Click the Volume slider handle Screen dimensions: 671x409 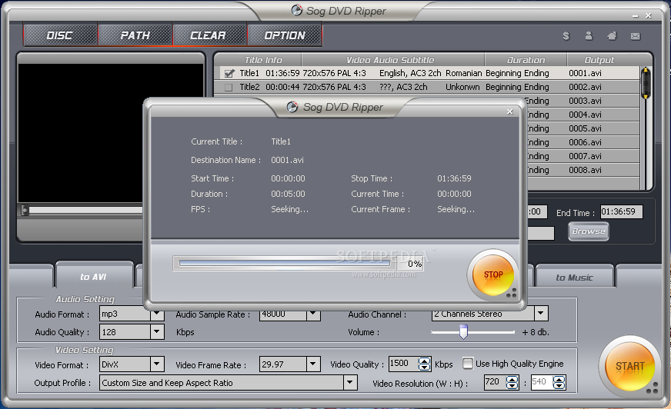(x=463, y=331)
